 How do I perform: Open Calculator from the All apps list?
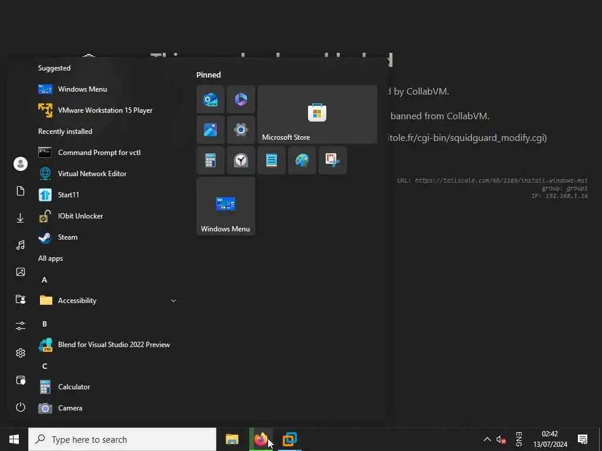[108, 386]
